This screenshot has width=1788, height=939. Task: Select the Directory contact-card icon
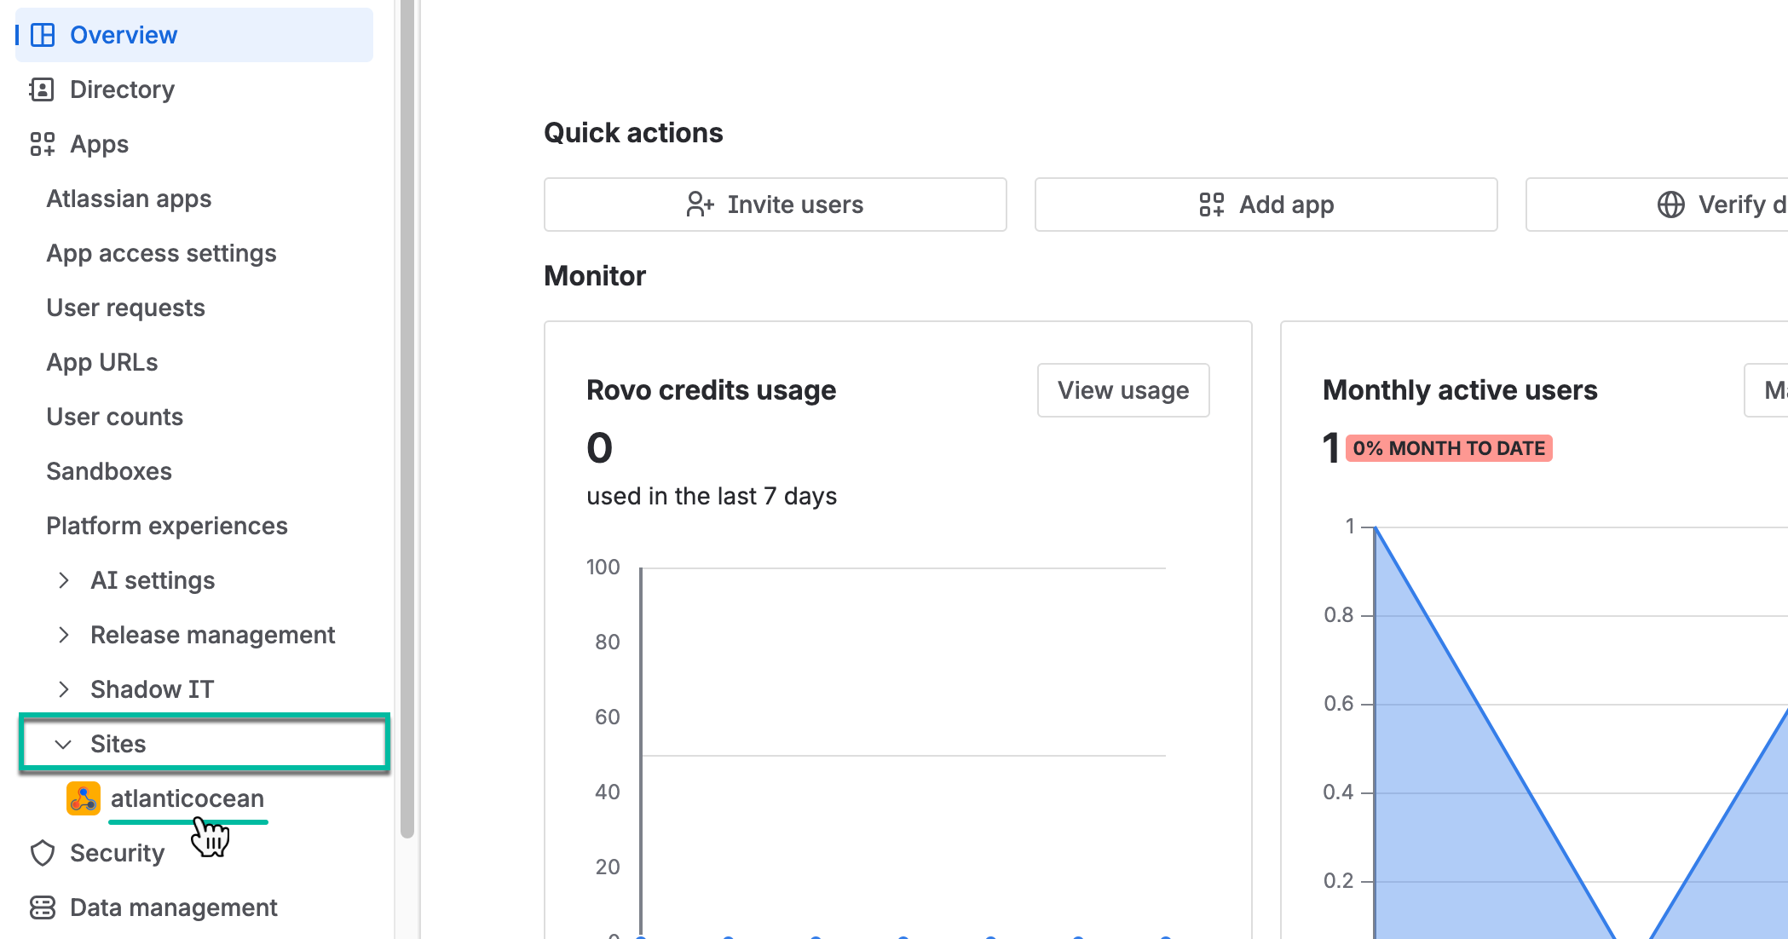[43, 89]
